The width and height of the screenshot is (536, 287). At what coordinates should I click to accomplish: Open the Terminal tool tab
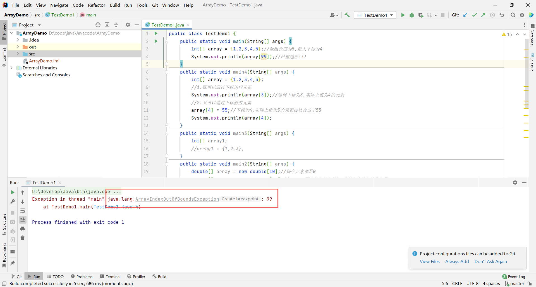pyautogui.click(x=110, y=276)
